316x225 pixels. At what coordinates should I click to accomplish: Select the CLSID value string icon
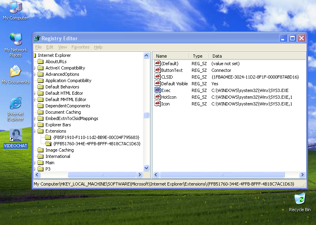(x=158, y=77)
